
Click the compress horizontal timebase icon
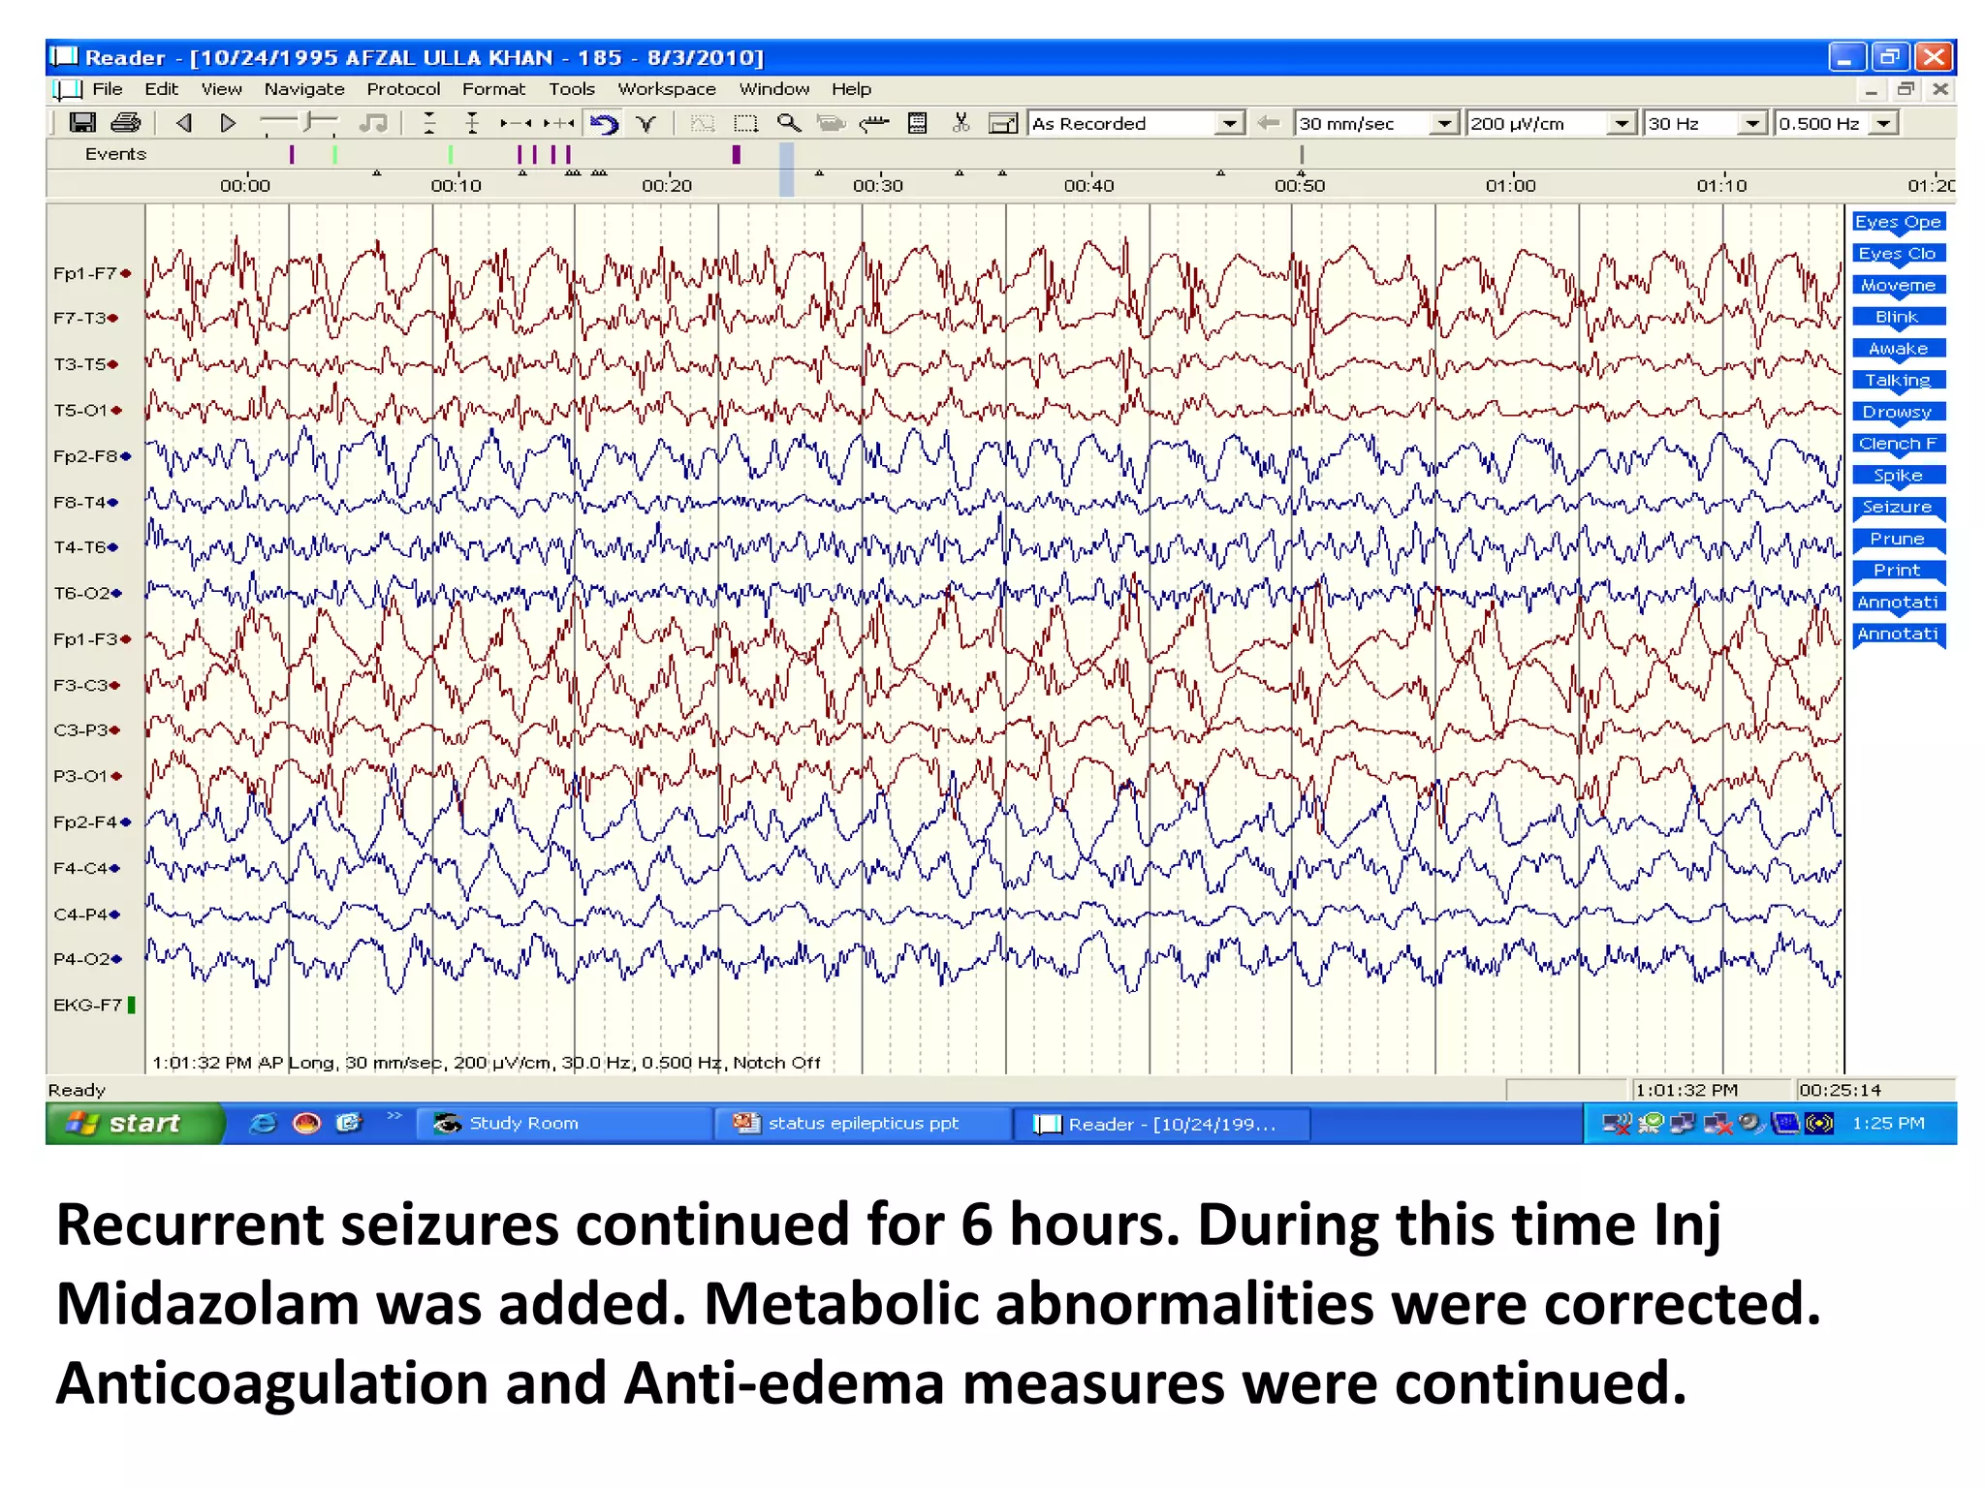click(x=516, y=123)
